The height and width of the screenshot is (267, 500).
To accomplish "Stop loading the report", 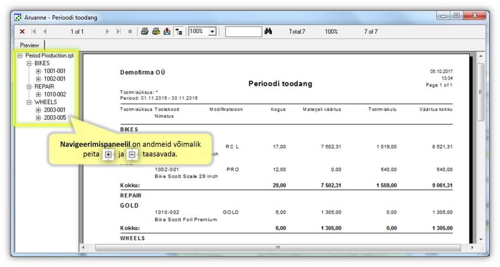I will pyautogui.click(x=130, y=31).
